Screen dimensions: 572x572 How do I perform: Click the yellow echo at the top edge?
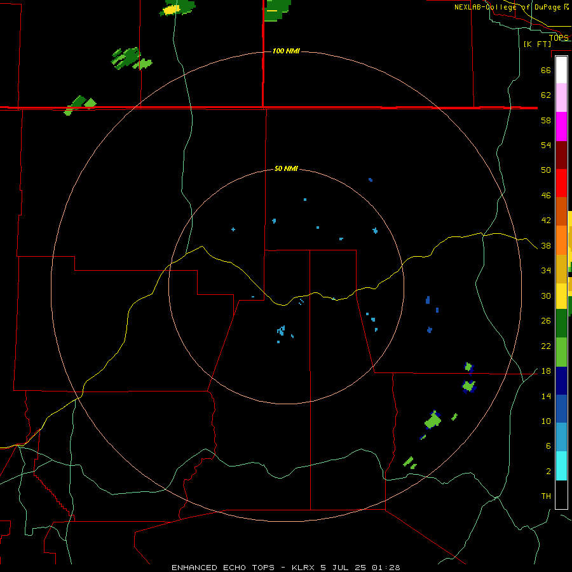(172, 10)
